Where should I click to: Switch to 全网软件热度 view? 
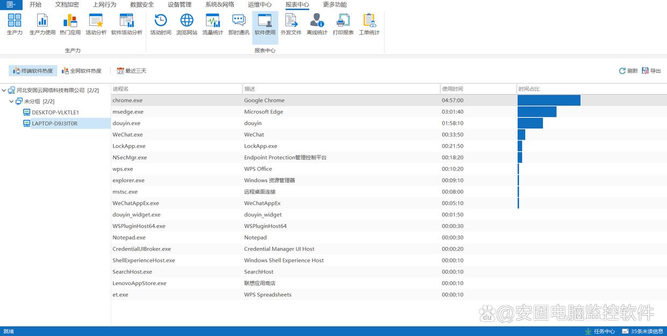point(82,71)
